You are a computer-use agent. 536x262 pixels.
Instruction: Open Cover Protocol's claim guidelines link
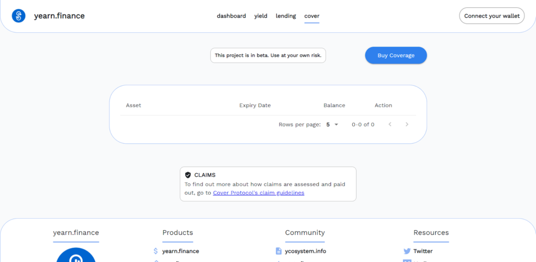point(259,192)
